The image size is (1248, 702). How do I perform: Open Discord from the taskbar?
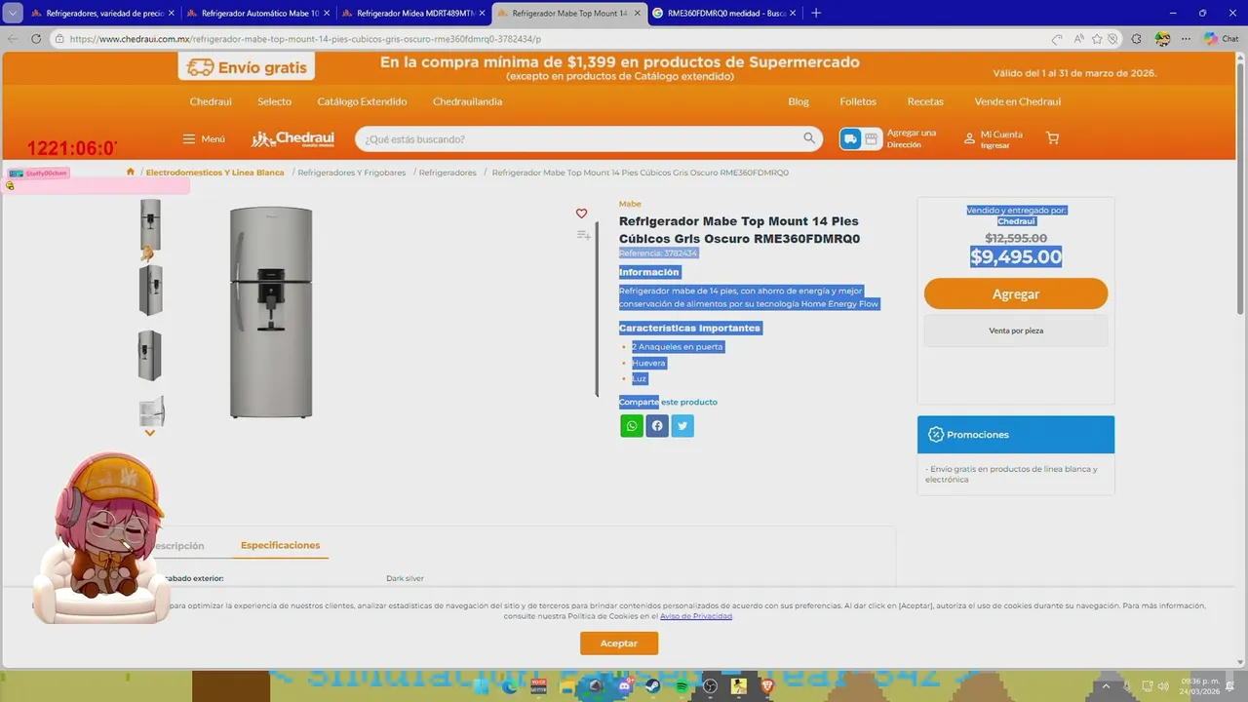(624, 686)
